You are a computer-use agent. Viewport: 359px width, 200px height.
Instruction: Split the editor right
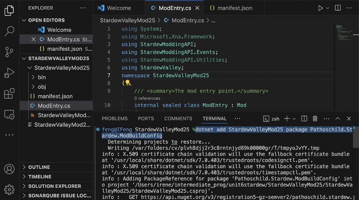tap(338, 8)
